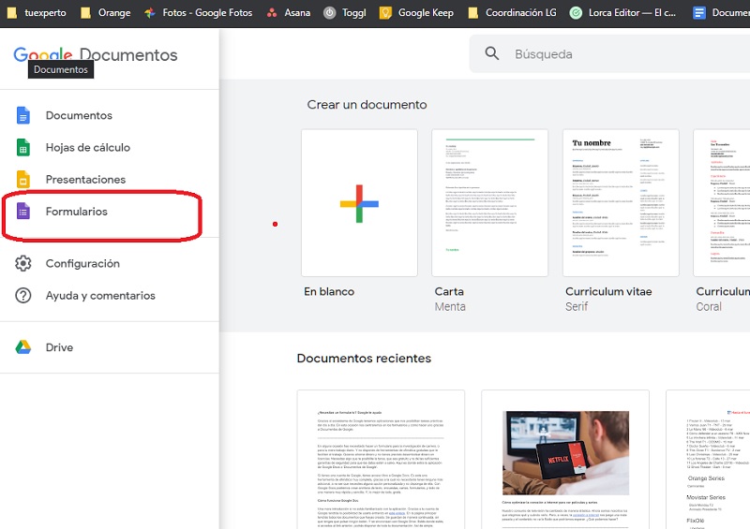Open the Toggl bookmark
Viewport: 750px width, 529px height.
345,13
